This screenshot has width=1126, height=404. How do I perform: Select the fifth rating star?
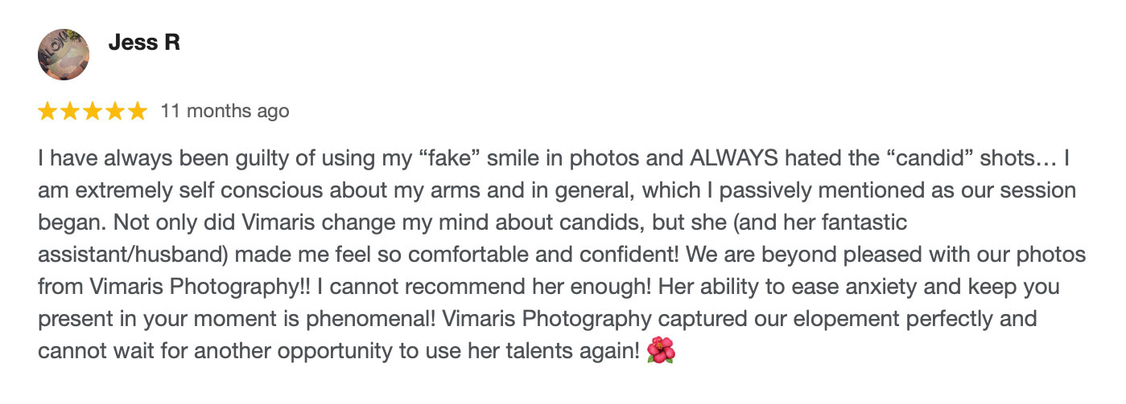pos(138,111)
